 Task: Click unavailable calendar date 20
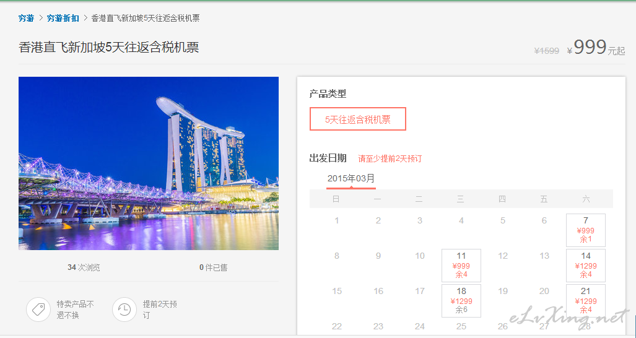[544, 291]
